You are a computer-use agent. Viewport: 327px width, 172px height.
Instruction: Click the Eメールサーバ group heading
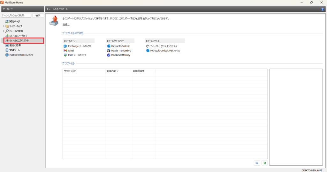click(79, 41)
